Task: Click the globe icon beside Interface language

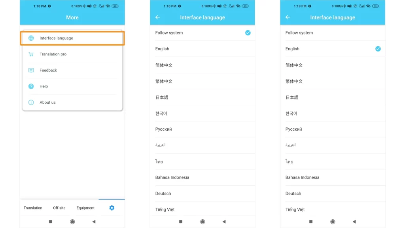Action: click(31, 38)
